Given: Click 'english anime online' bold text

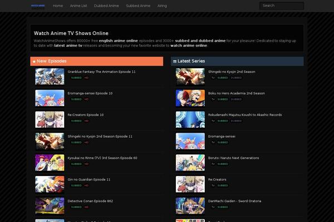Looking at the screenshot, I should point(118,41).
